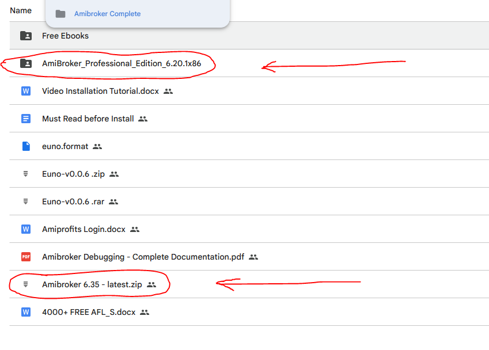Select Amiprofits Login.docx file
This screenshot has height=350, width=489.
84,229
